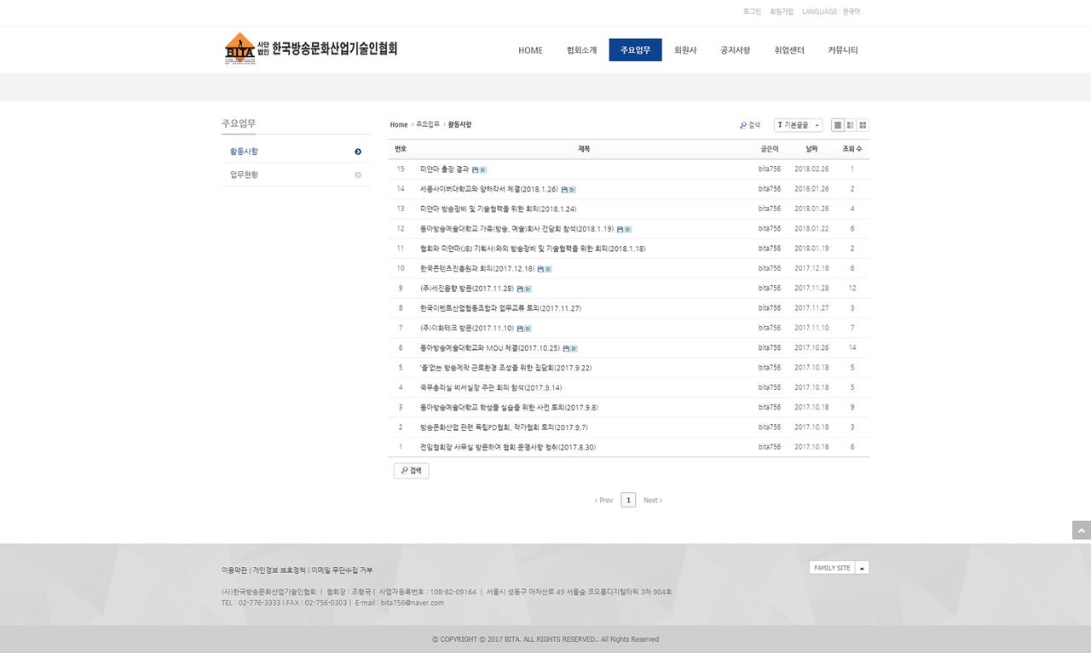Click the scroll-to-top arrow button
Viewport: 1091px width, 653px height.
[1082, 530]
